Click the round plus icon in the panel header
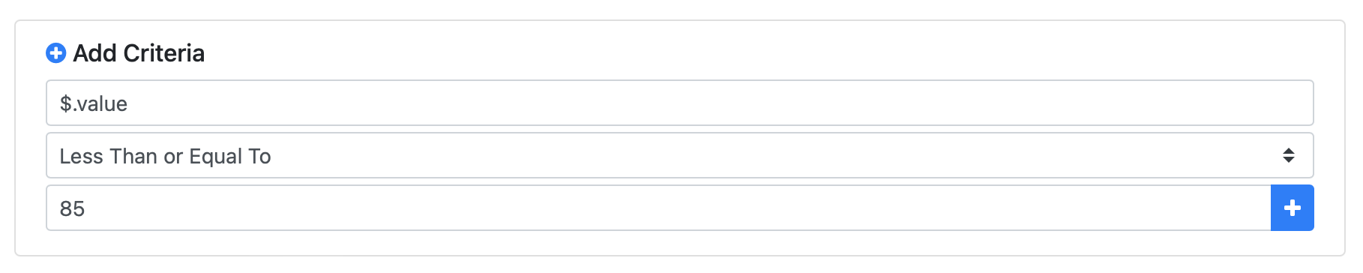This screenshot has width=1363, height=273. (x=56, y=53)
